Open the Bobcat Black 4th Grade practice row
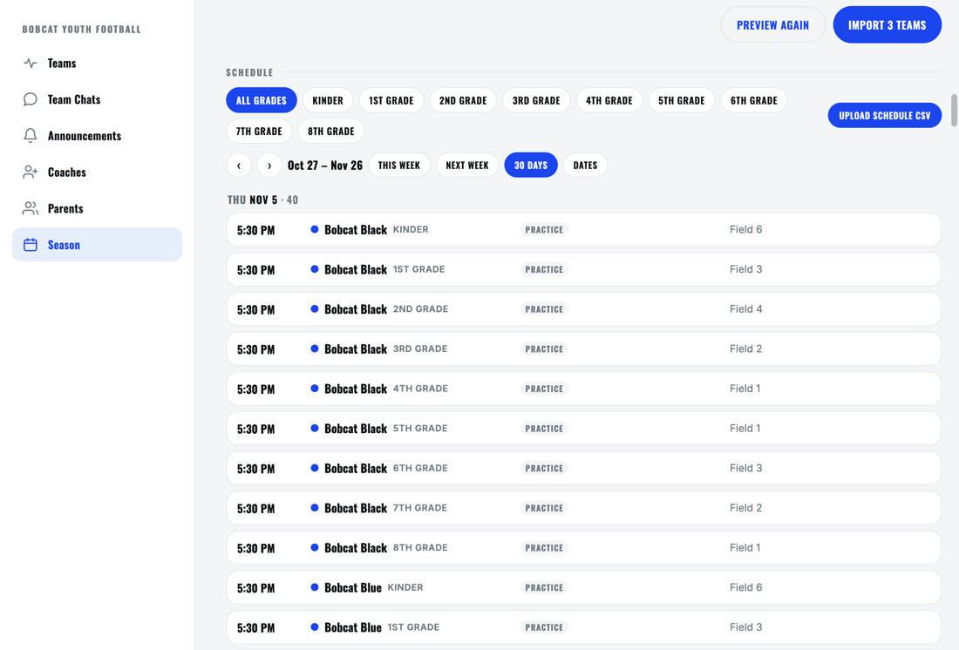 [x=583, y=389]
